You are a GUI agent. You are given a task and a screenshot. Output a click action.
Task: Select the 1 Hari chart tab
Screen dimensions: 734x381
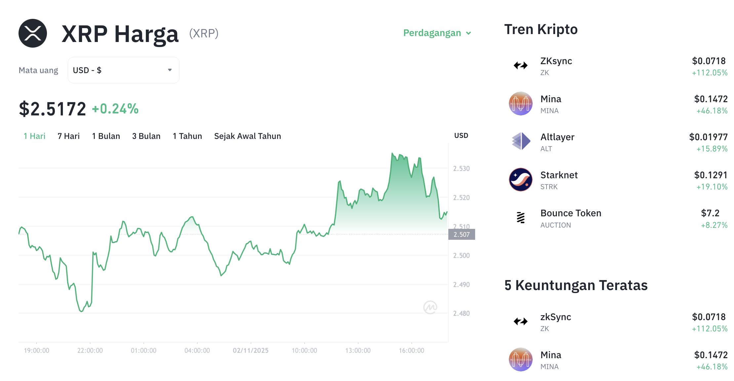click(x=34, y=136)
